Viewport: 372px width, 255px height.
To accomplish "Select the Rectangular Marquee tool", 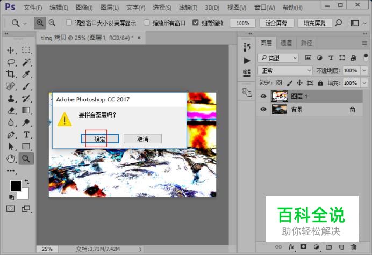I will pyautogui.click(x=26, y=50).
